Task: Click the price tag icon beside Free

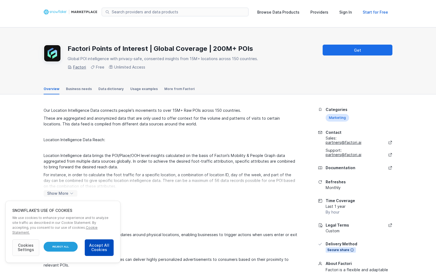Action: pos(93,67)
